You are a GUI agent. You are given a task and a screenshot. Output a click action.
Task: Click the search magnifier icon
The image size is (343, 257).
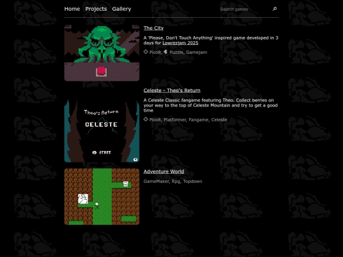tap(274, 9)
